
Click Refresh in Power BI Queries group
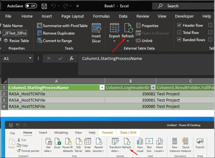tap(127, 143)
